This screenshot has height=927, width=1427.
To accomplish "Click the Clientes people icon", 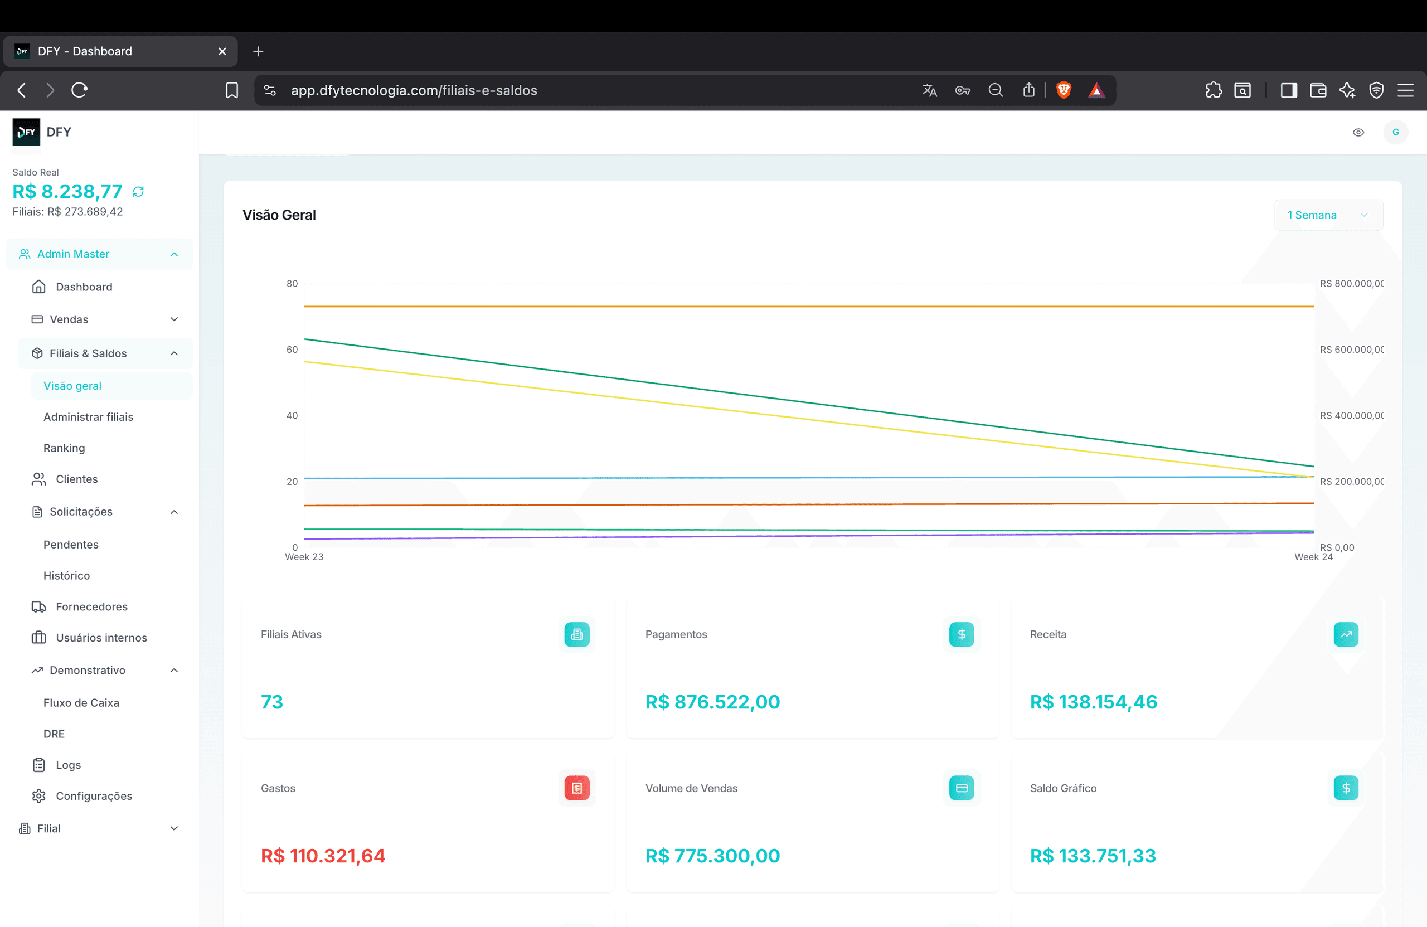I will 39,478.
